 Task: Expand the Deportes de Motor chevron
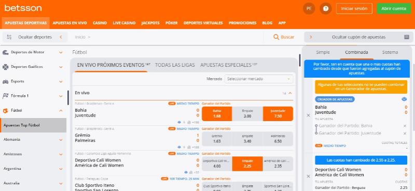(x=61, y=53)
